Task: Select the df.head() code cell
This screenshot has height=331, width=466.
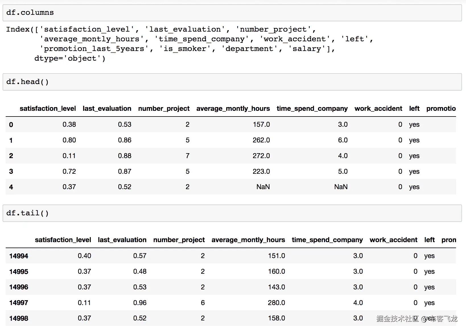Action: [x=27, y=82]
